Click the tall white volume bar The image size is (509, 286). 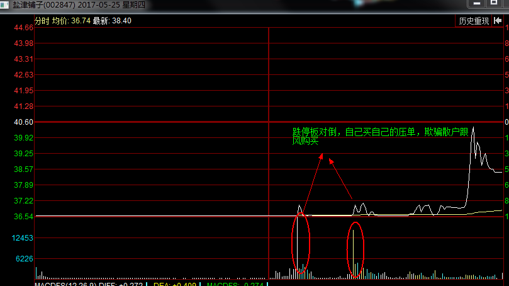[x=298, y=246]
